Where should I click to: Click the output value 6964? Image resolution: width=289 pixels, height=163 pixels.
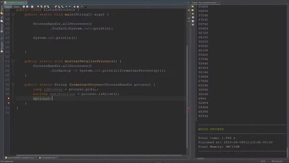coord(202,99)
